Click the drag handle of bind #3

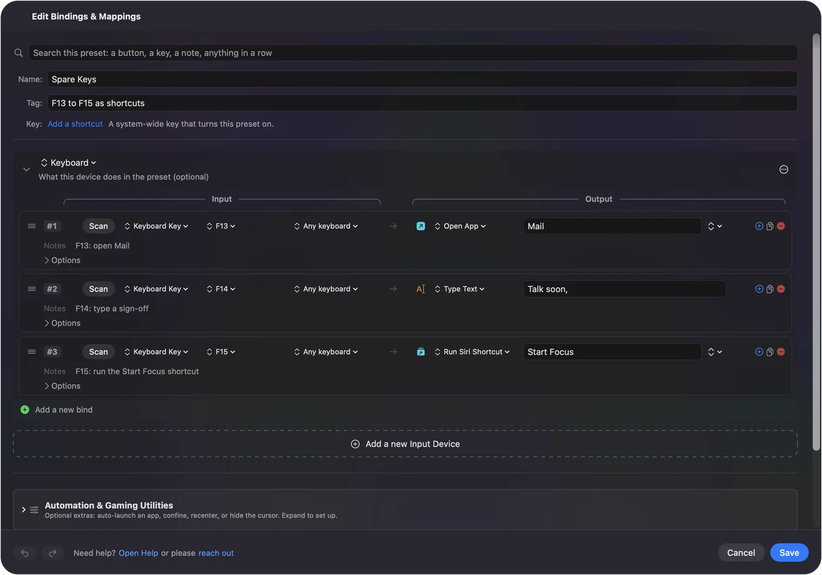click(x=32, y=352)
